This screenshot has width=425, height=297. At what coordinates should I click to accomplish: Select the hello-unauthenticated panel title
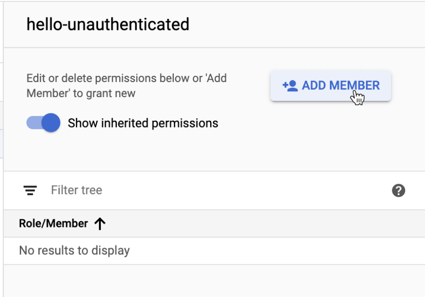click(x=108, y=25)
